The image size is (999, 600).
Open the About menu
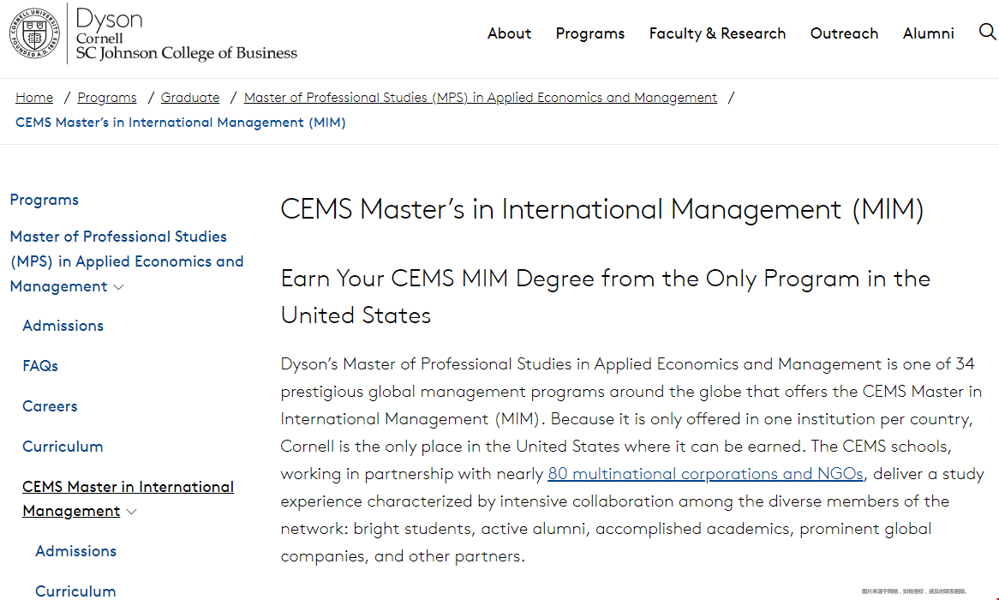509,33
